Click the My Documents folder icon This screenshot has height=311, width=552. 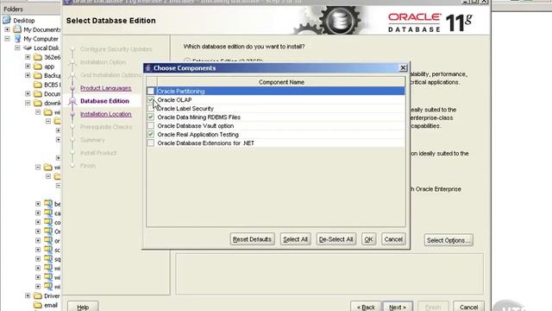tap(17, 29)
